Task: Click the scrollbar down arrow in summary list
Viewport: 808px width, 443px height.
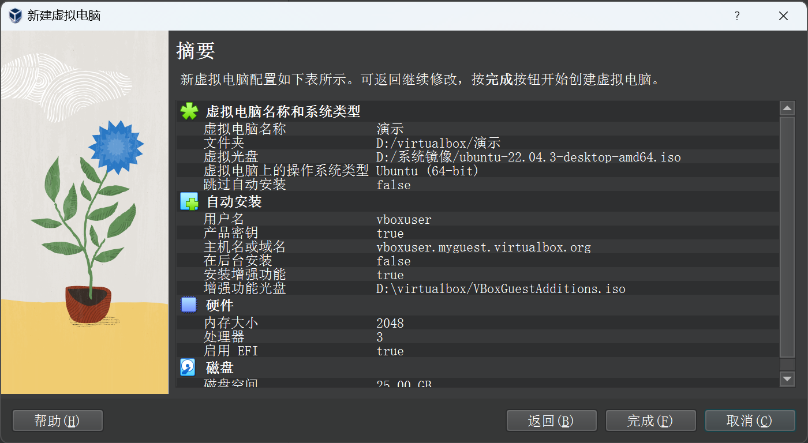Action: tap(787, 378)
